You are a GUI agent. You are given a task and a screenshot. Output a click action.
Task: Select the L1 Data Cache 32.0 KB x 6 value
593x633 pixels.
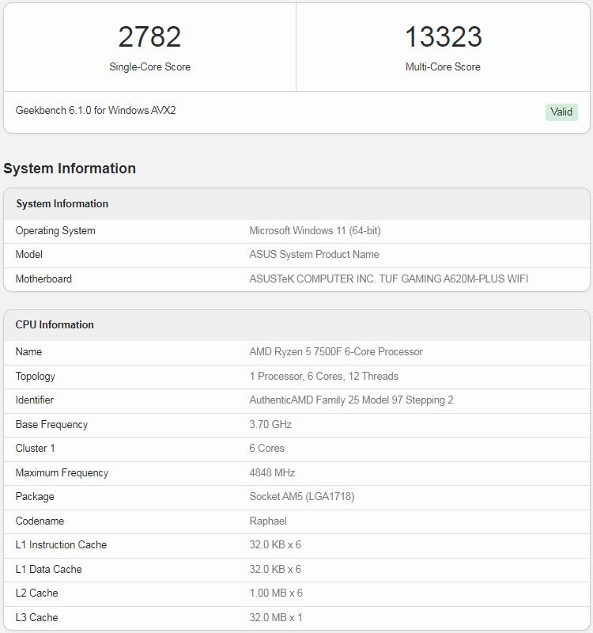click(x=275, y=569)
